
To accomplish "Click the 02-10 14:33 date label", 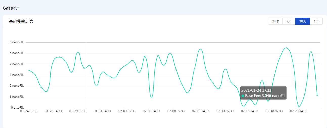I will coord(201,111).
